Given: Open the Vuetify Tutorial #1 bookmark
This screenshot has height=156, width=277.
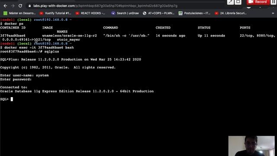Looking at the screenshot, I should click(x=55, y=13).
